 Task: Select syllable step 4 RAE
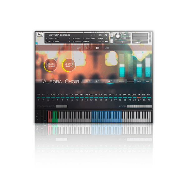click(x=53, y=95)
